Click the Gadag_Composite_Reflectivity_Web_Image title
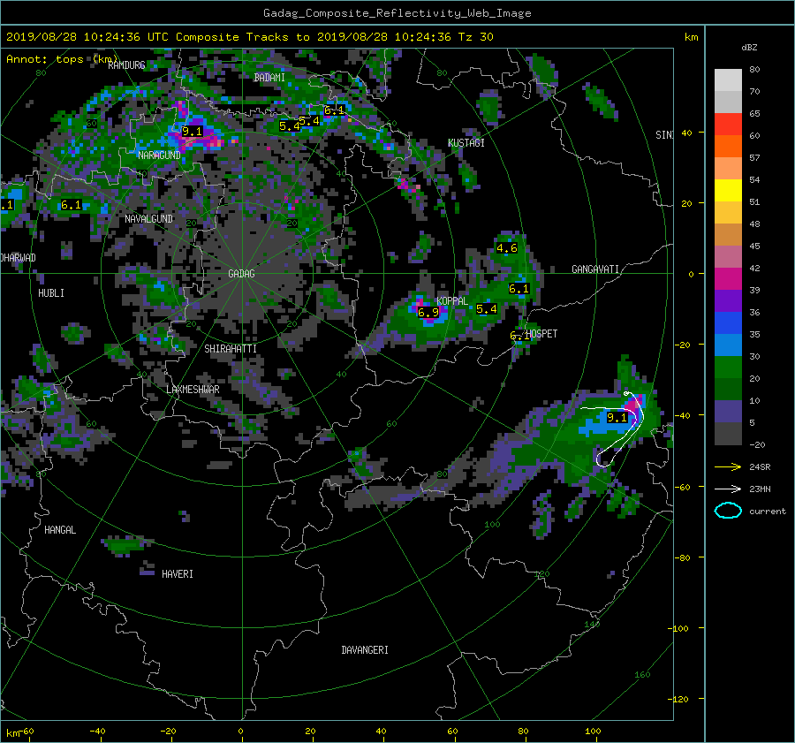This screenshot has width=795, height=743. click(397, 13)
